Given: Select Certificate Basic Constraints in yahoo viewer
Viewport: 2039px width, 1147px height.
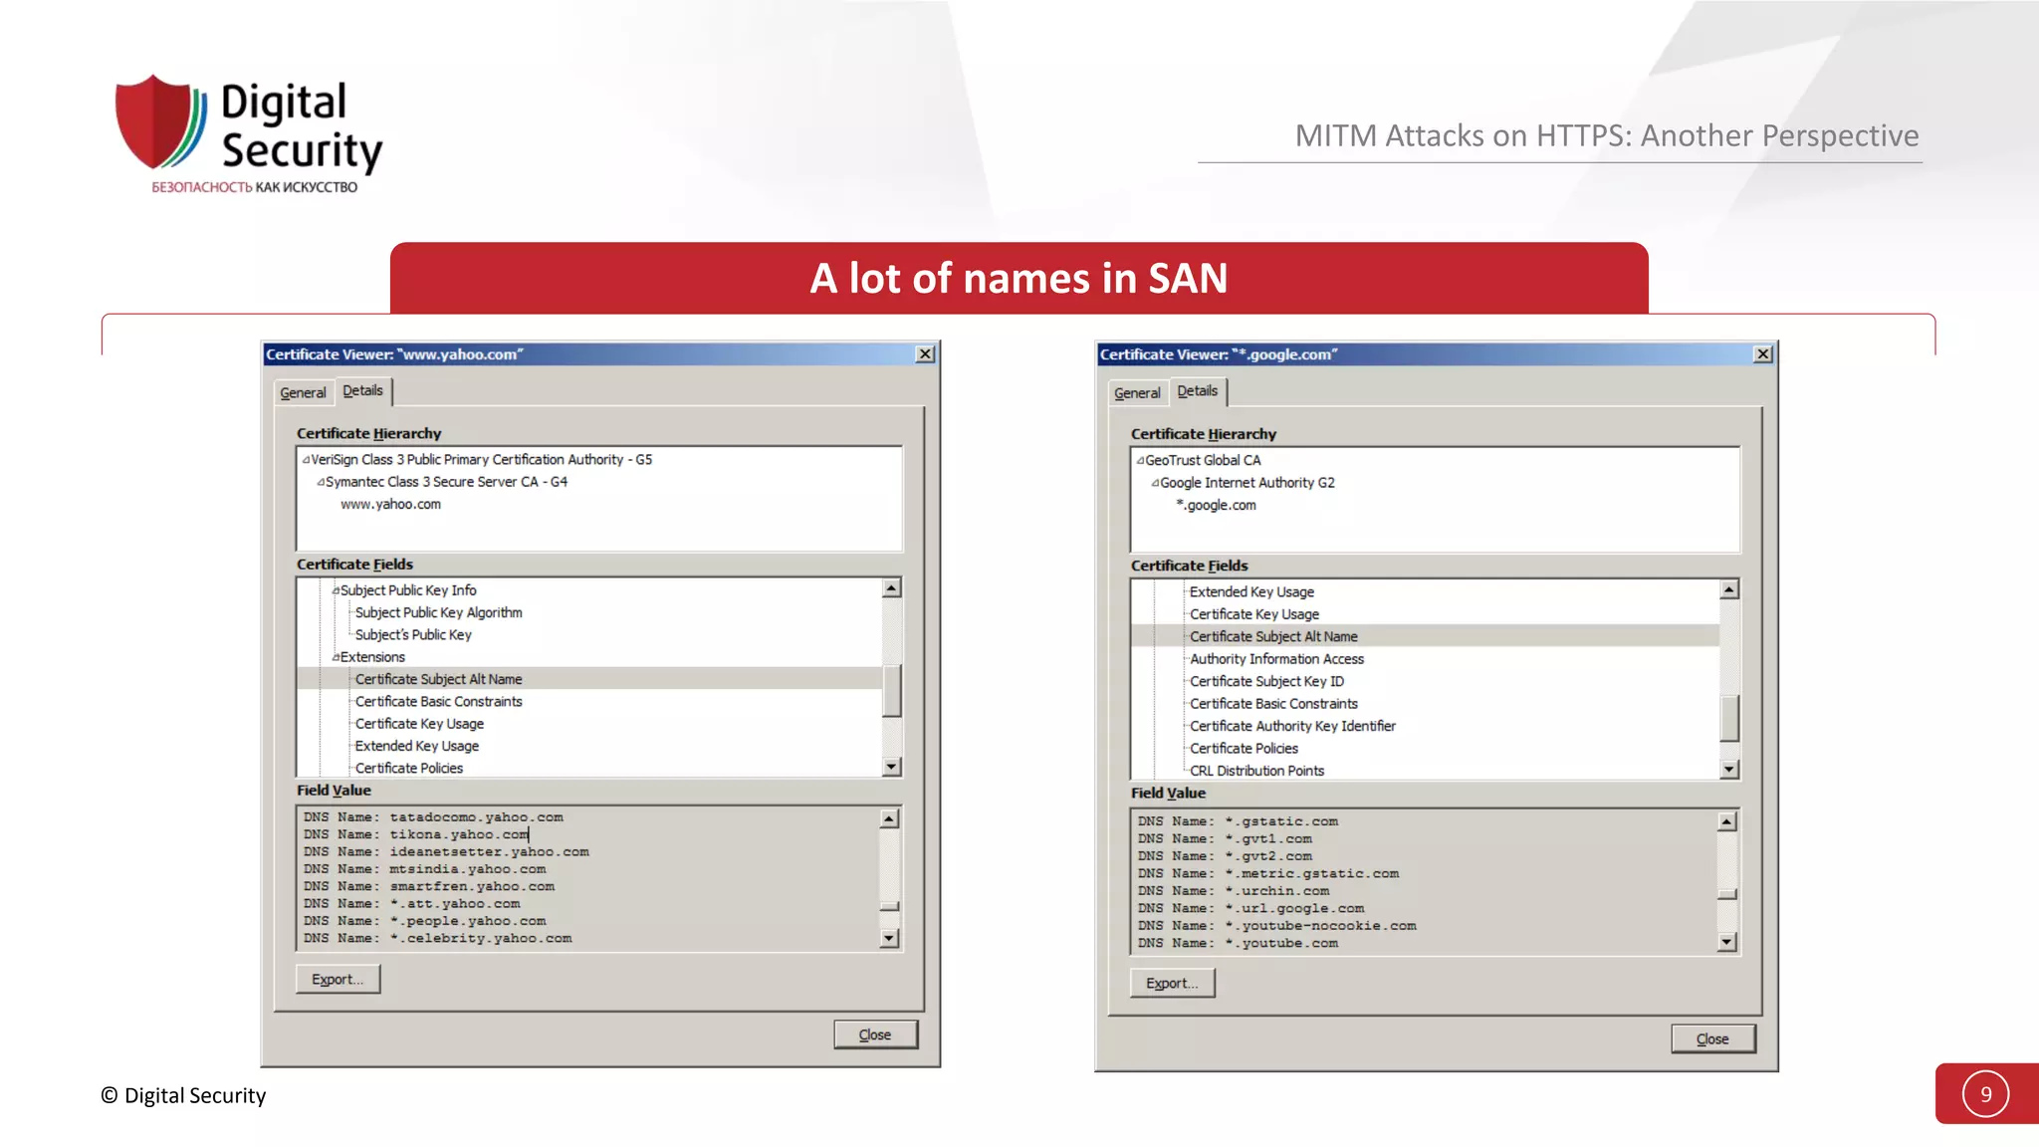Looking at the screenshot, I should (x=438, y=701).
